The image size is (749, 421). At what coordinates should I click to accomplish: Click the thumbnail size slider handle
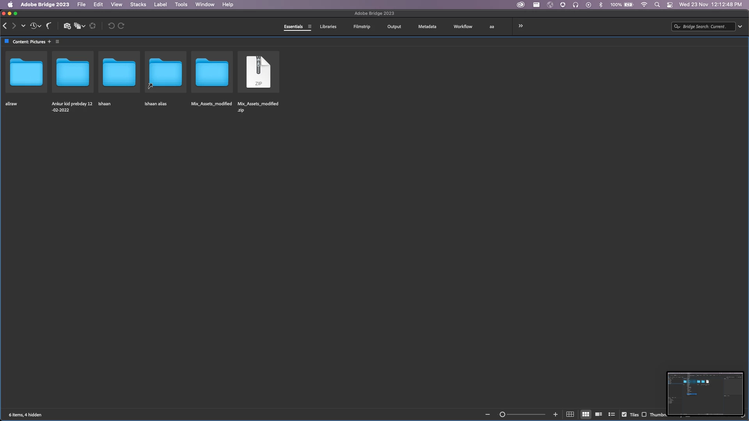502,414
